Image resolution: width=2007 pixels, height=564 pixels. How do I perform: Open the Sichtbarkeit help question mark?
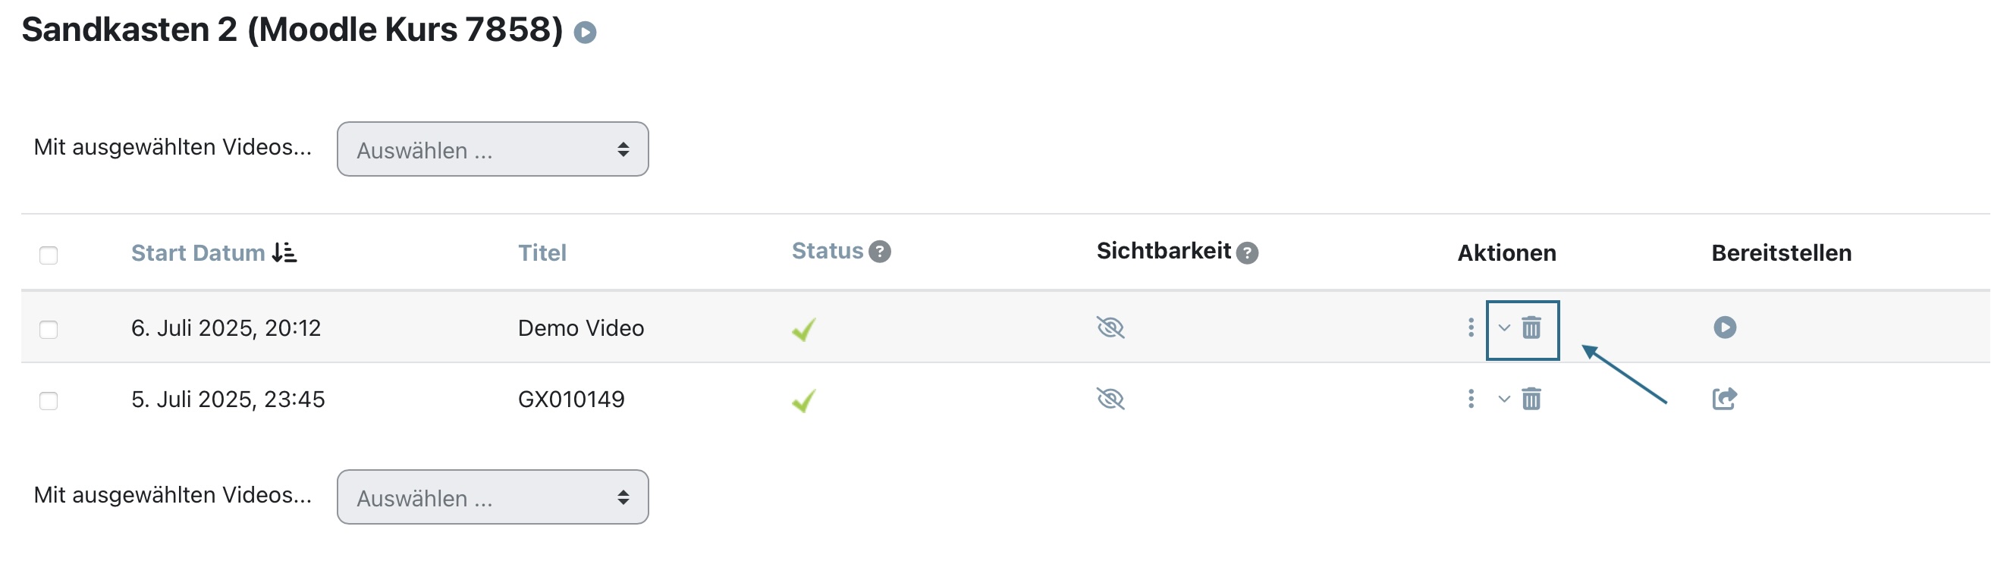click(x=1248, y=253)
